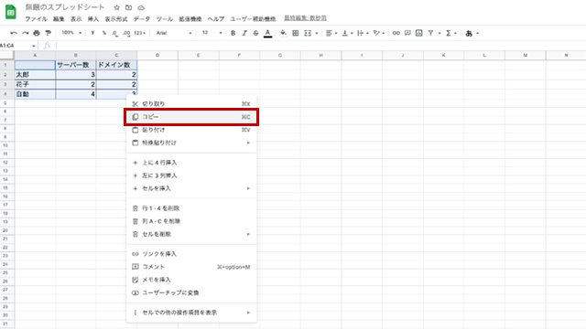Click the Redo arrow in the toolbar
This screenshot has height=329, width=586.
(25, 33)
